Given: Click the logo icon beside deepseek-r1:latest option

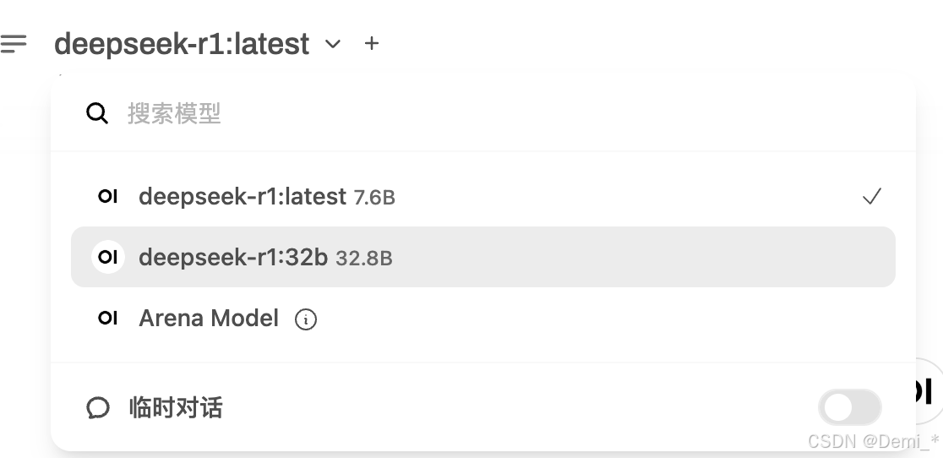Looking at the screenshot, I should pos(108,196).
